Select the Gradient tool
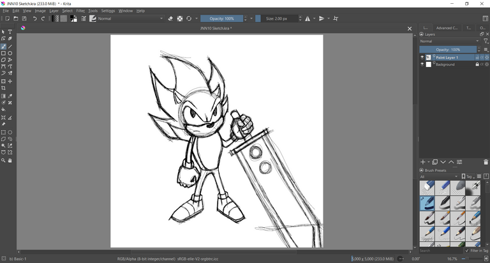Viewport: 490px width, 263px height. [x=3, y=96]
